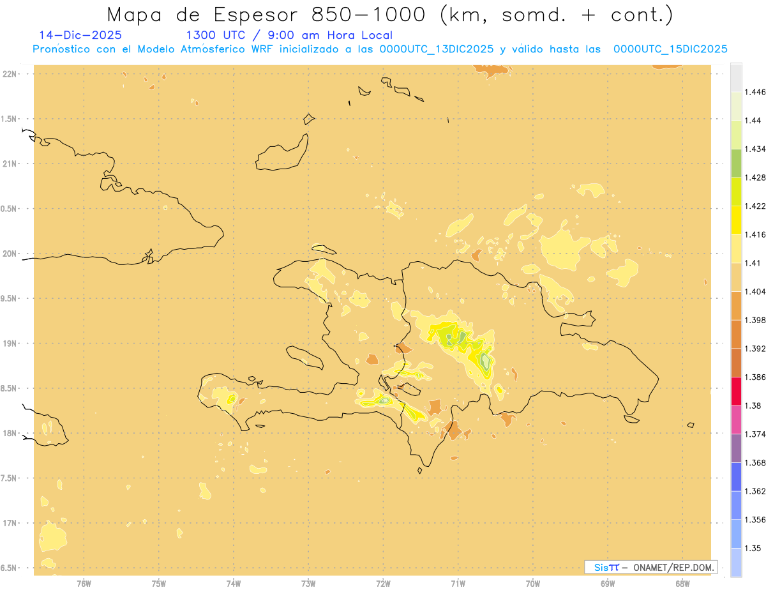Viewport: 766px width, 592px height.
Task: Click the legend value 1.356
Action: point(756,519)
